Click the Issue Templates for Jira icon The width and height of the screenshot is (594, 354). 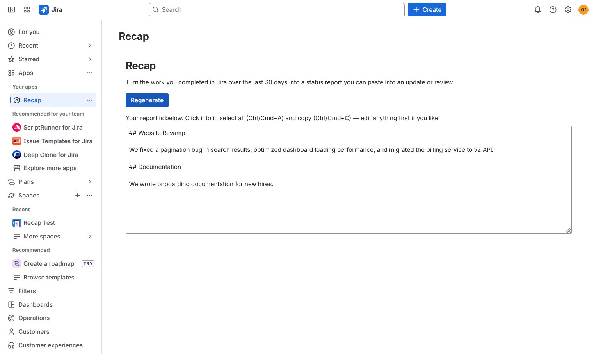17,141
